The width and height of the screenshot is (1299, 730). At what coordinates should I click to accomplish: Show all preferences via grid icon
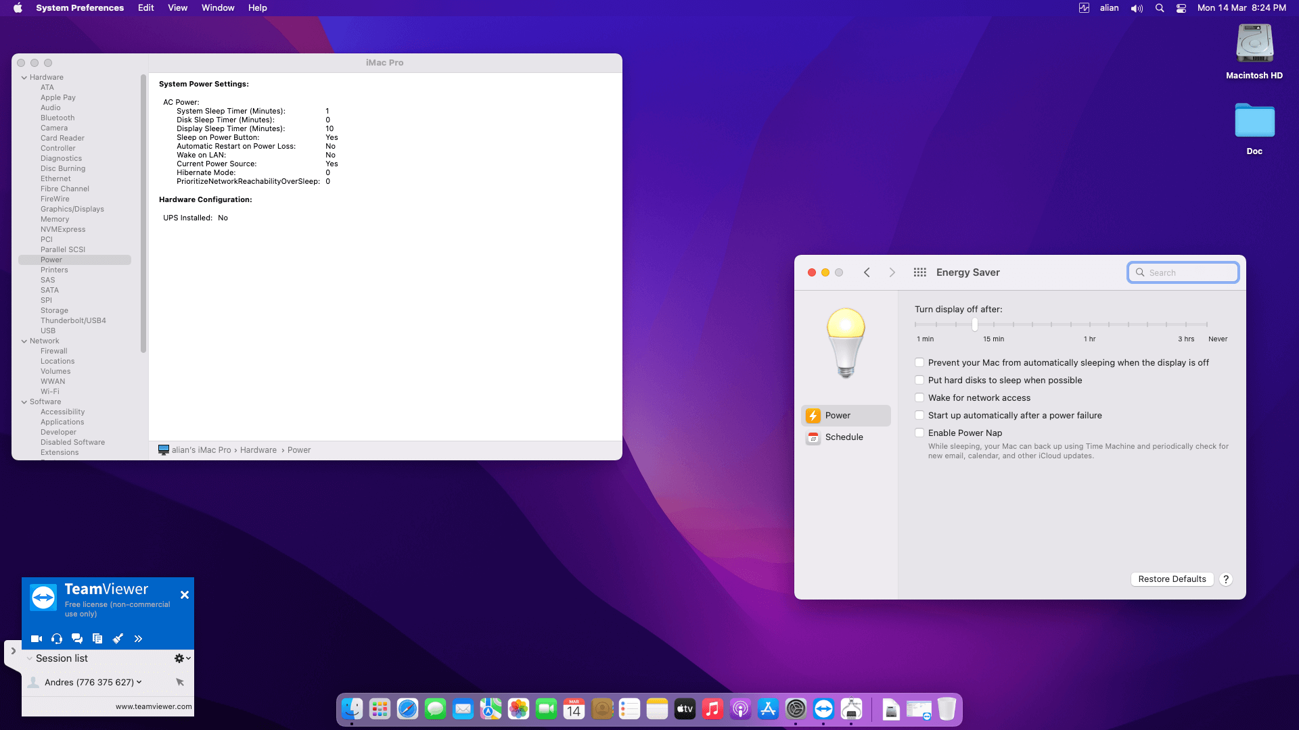[x=919, y=272]
